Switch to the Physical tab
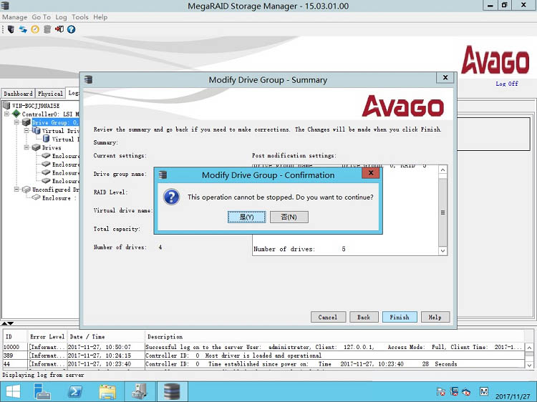This screenshot has width=537, height=402. [x=50, y=94]
